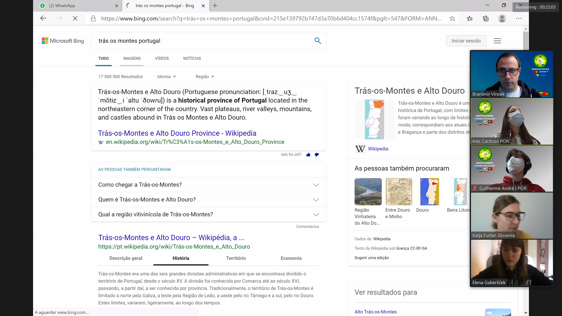Open the Descrição geral section tab
The height and width of the screenshot is (316, 562).
tap(126, 258)
